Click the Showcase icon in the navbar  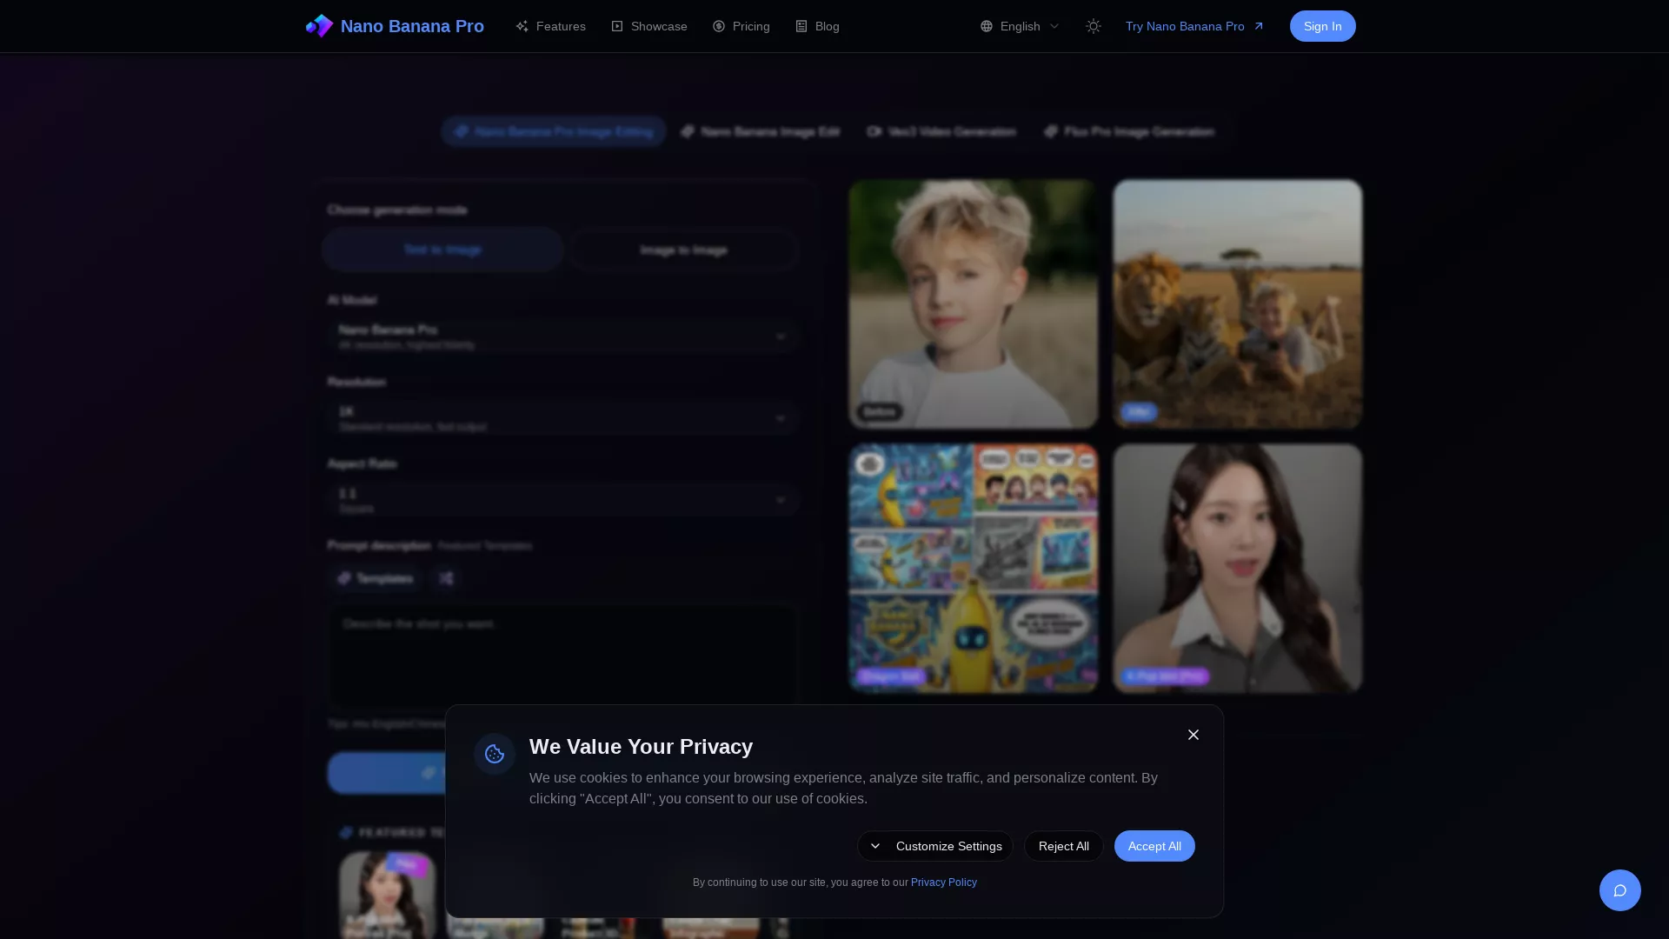[617, 26]
